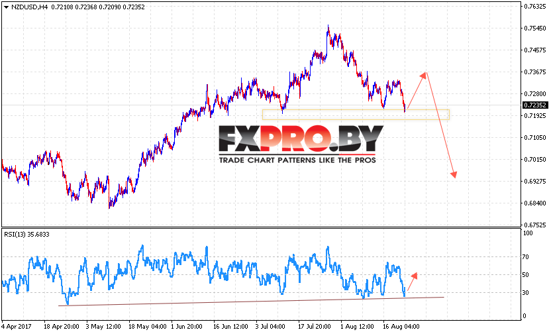Click the 3 Jul 04:00 time label
This screenshot has height=334, width=549.
pos(270,327)
